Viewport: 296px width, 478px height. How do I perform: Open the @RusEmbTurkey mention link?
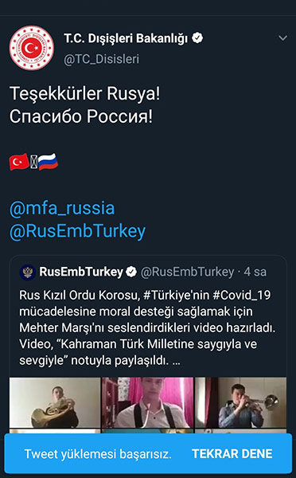pyautogui.click(x=78, y=232)
